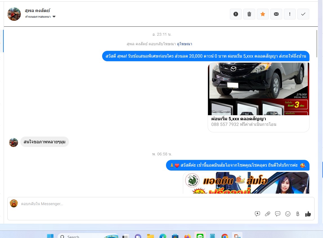Open Task View in taskbar
Screen dimensions: 323x238
click(125, 236)
